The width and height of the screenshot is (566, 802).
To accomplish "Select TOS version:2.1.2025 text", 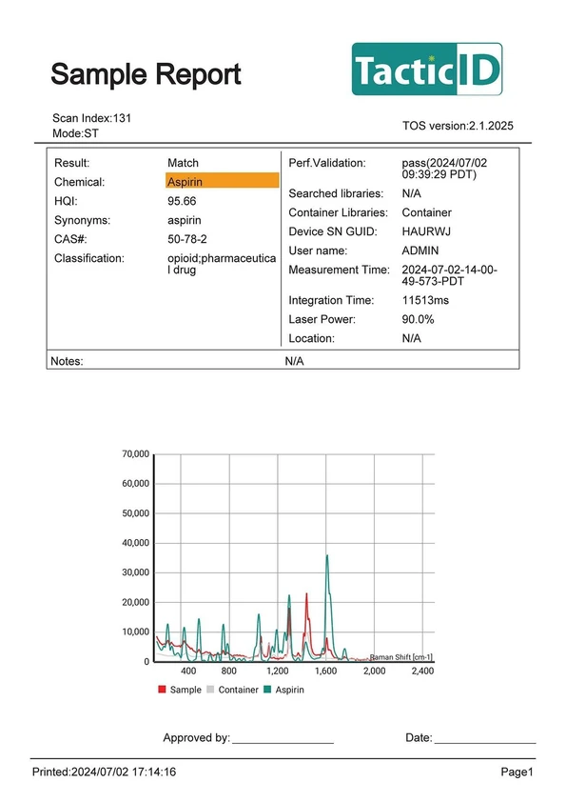I will point(458,126).
